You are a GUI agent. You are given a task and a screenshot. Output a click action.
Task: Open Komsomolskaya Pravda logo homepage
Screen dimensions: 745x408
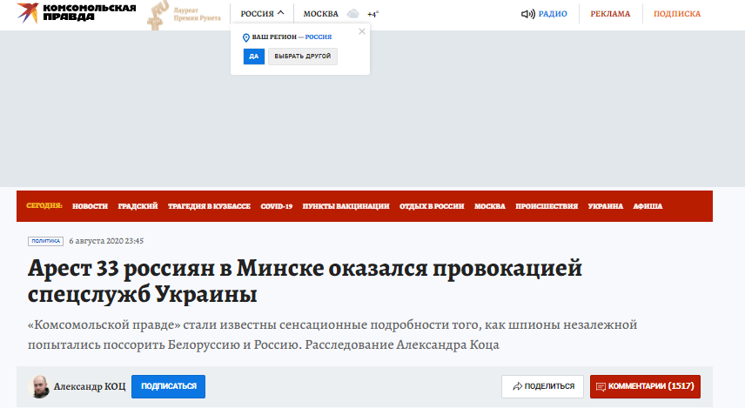pyautogui.click(x=77, y=13)
